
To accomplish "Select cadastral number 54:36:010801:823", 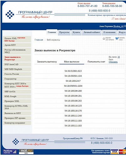I will [x=73, y=71].
